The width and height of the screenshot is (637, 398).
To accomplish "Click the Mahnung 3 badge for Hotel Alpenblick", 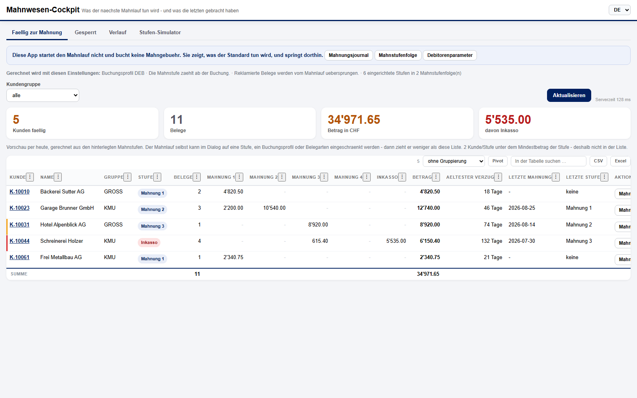I will (152, 226).
